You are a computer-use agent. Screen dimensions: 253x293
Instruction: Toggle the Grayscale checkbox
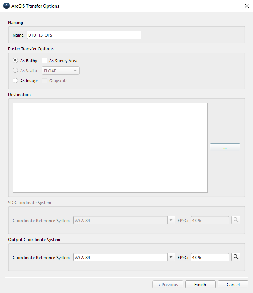(45, 81)
